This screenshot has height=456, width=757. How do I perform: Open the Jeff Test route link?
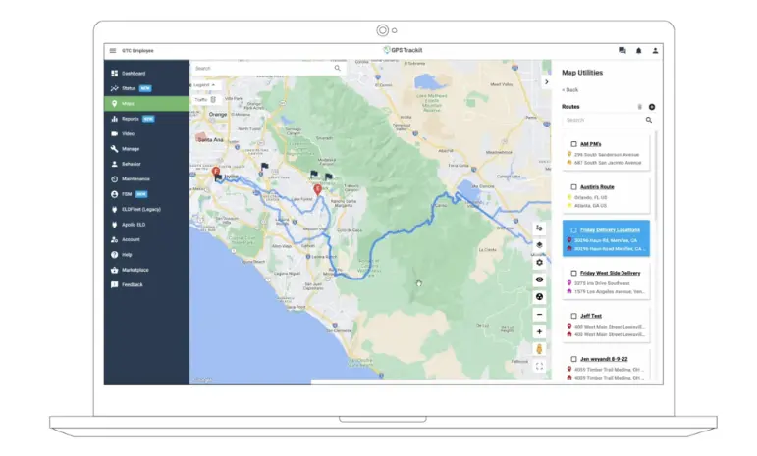(591, 316)
